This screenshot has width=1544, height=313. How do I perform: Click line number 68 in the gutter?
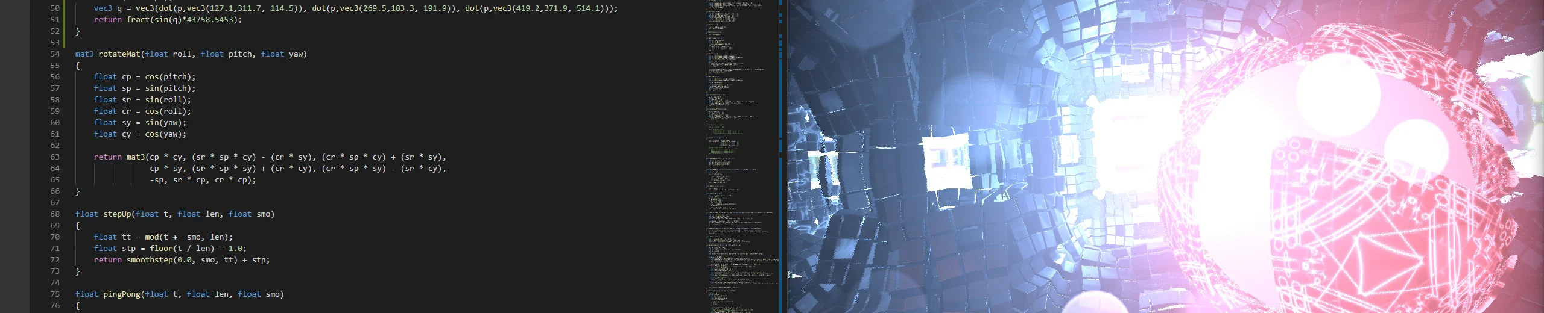pos(55,214)
